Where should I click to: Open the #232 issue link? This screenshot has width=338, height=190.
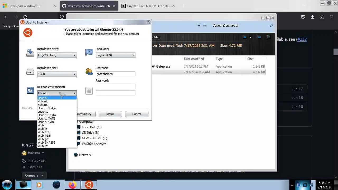pos(302,39)
